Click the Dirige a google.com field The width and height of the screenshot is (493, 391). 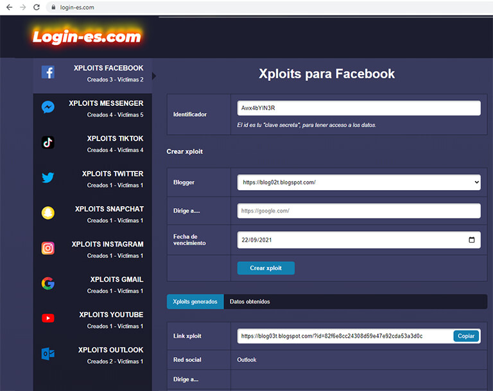[359, 211]
